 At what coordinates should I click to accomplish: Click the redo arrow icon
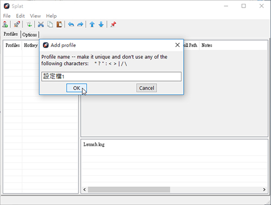pos(80,24)
